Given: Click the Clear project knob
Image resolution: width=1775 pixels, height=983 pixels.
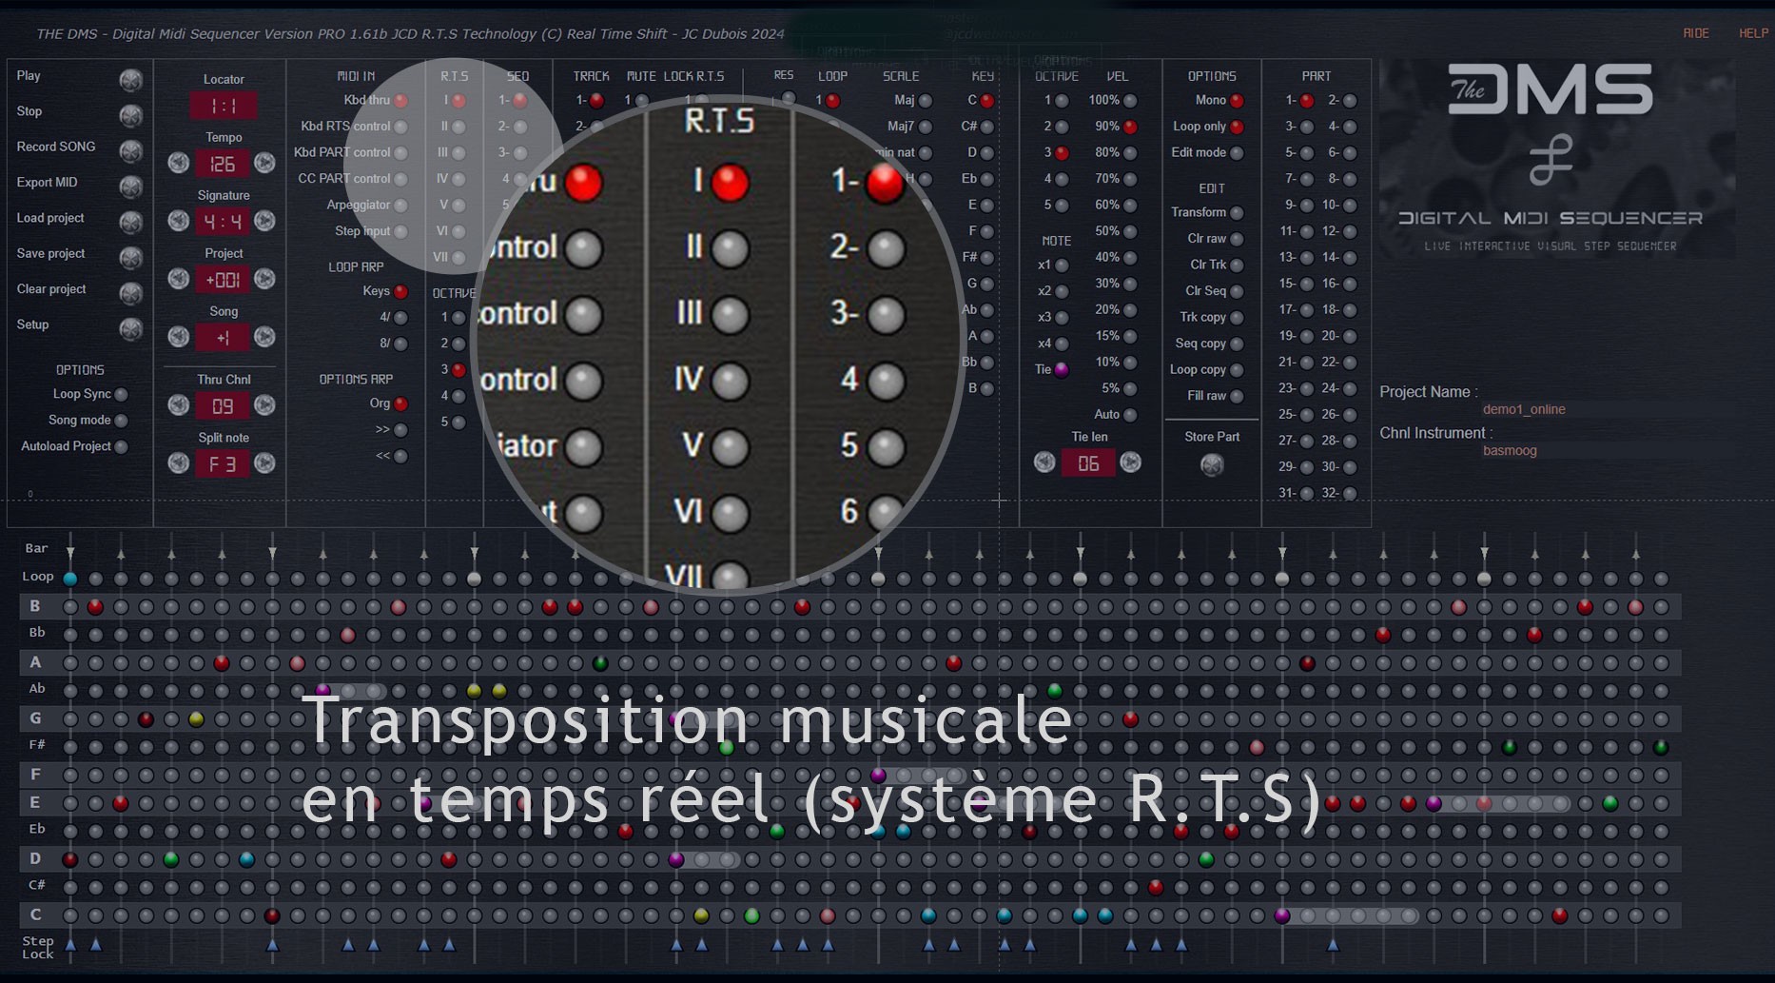Looking at the screenshot, I should click(x=131, y=293).
